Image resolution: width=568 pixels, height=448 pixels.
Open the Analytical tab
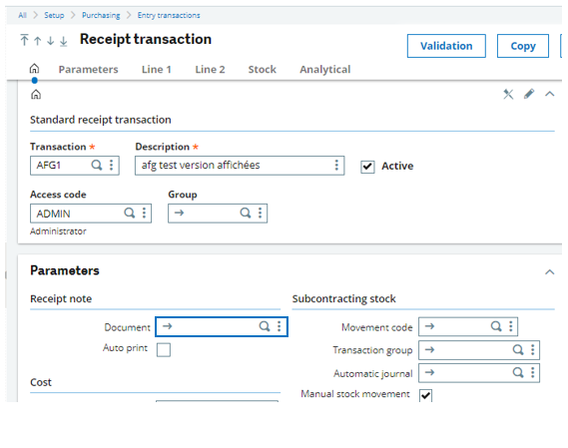(x=325, y=69)
